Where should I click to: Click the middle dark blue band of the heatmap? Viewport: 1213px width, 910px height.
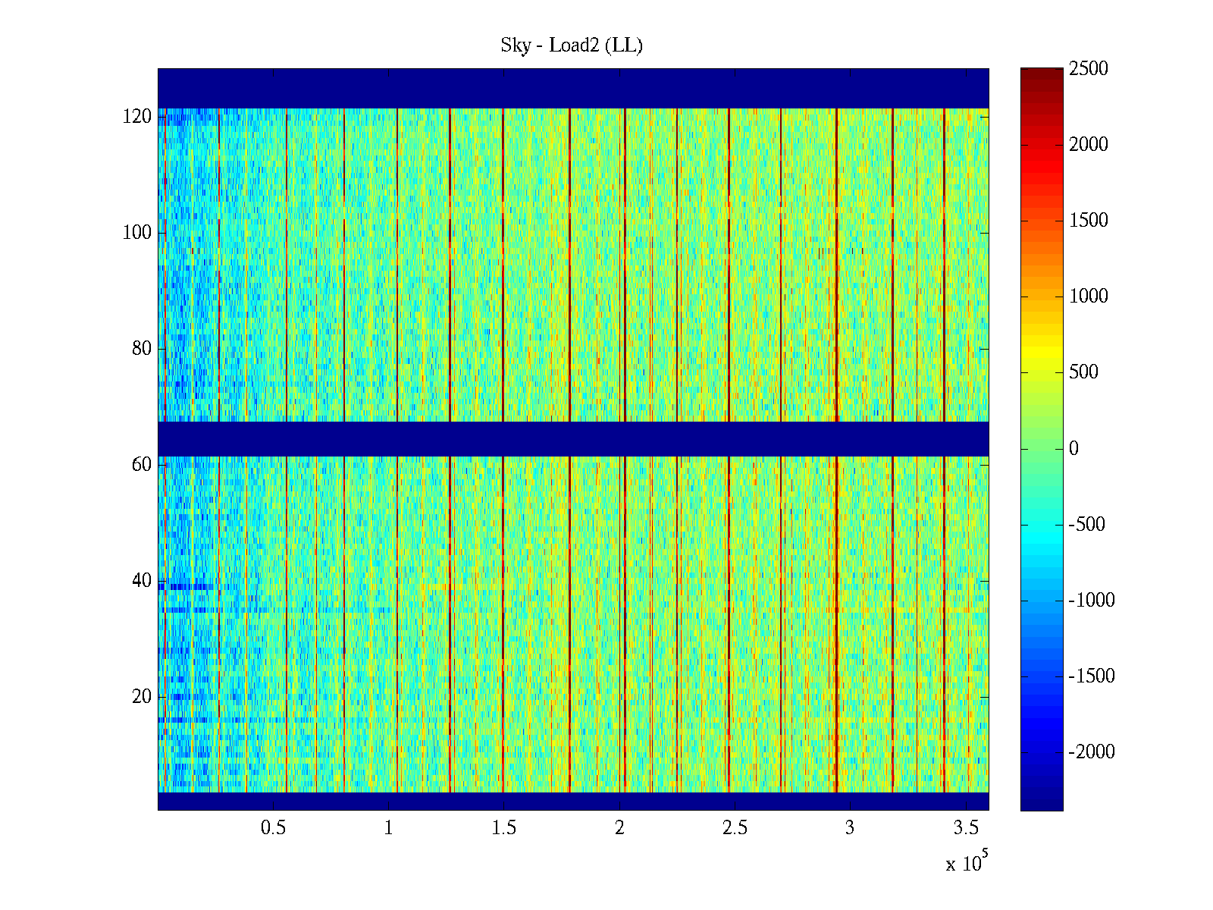click(573, 438)
